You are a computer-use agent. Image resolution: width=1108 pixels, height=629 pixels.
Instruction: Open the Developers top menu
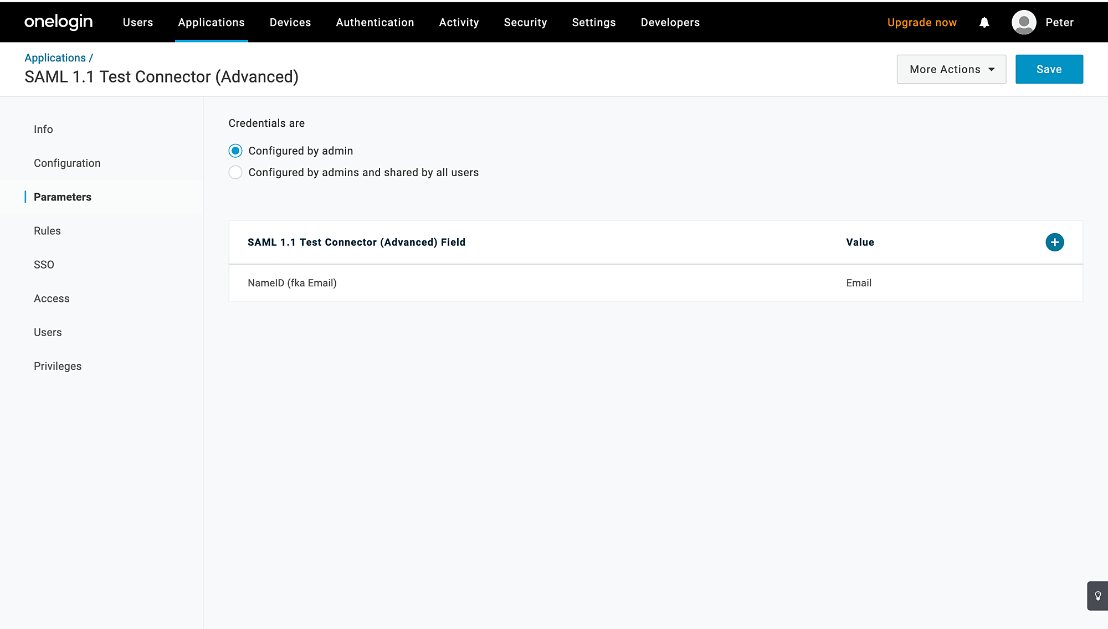pyautogui.click(x=670, y=22)
